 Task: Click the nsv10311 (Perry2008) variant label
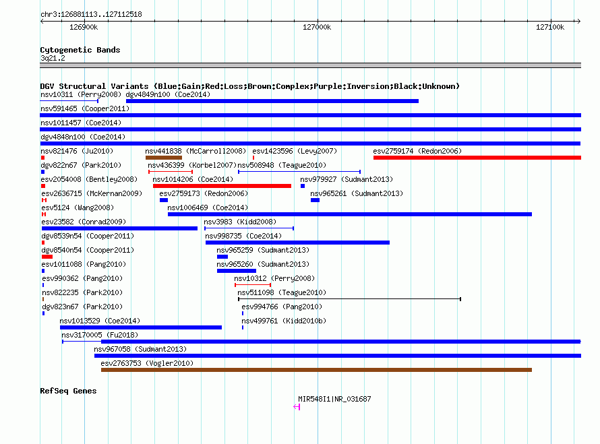81,94
